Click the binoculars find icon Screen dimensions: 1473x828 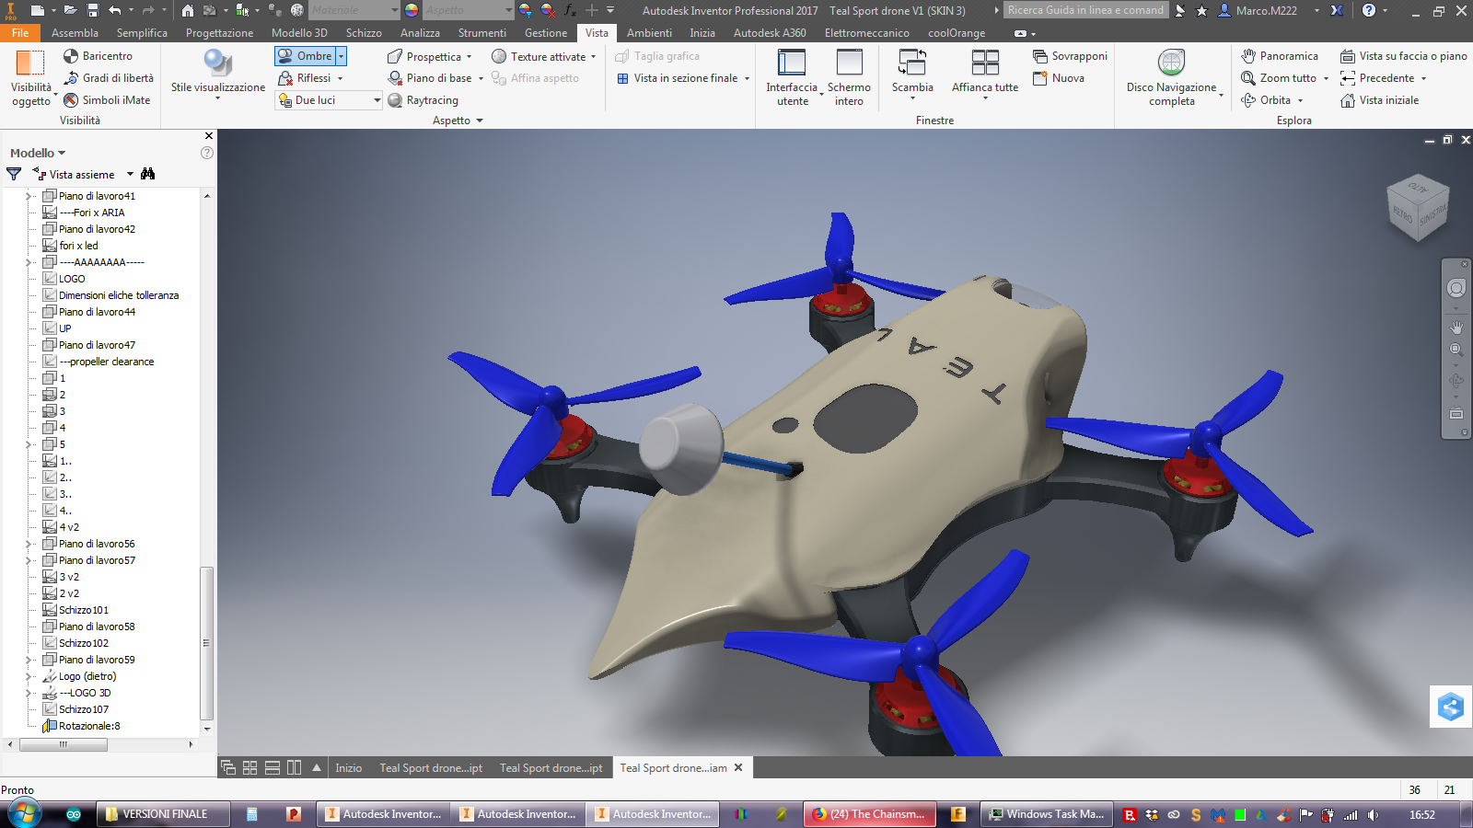click(x=148, y=174)
